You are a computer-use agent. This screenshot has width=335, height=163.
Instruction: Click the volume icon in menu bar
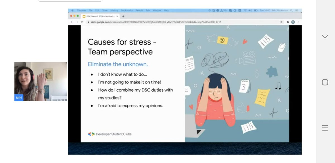pyautogui.click(x=250, y=10)
